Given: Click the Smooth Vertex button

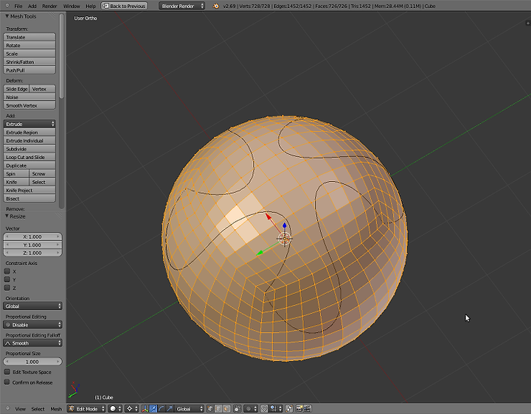Looking at the screenshot, I should pos(29,105).
